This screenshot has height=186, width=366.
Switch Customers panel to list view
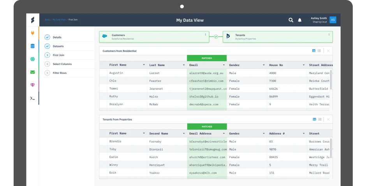(x=319, y=51)
